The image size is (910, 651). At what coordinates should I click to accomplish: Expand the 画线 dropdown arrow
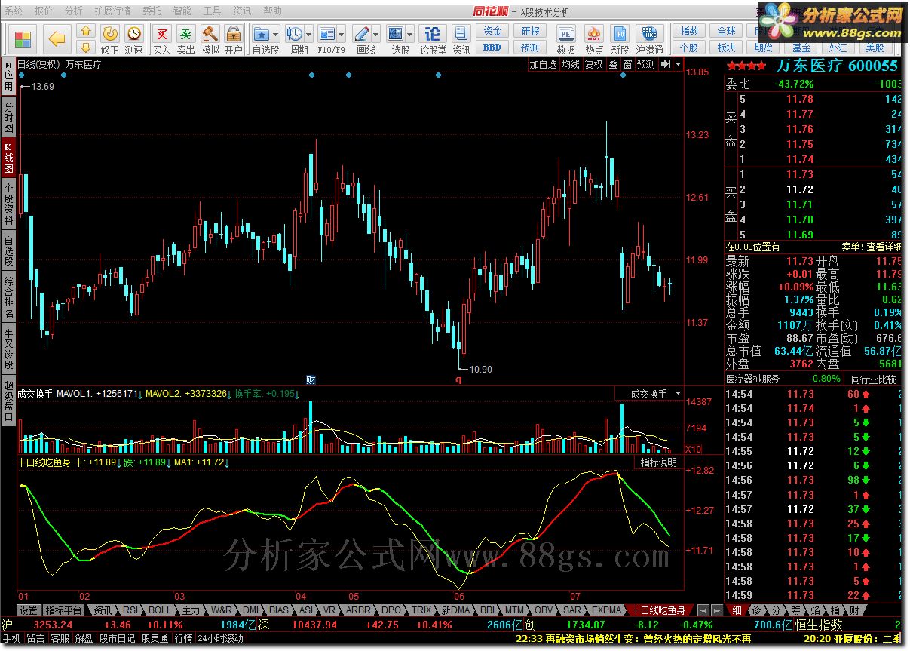click(377, 34)
